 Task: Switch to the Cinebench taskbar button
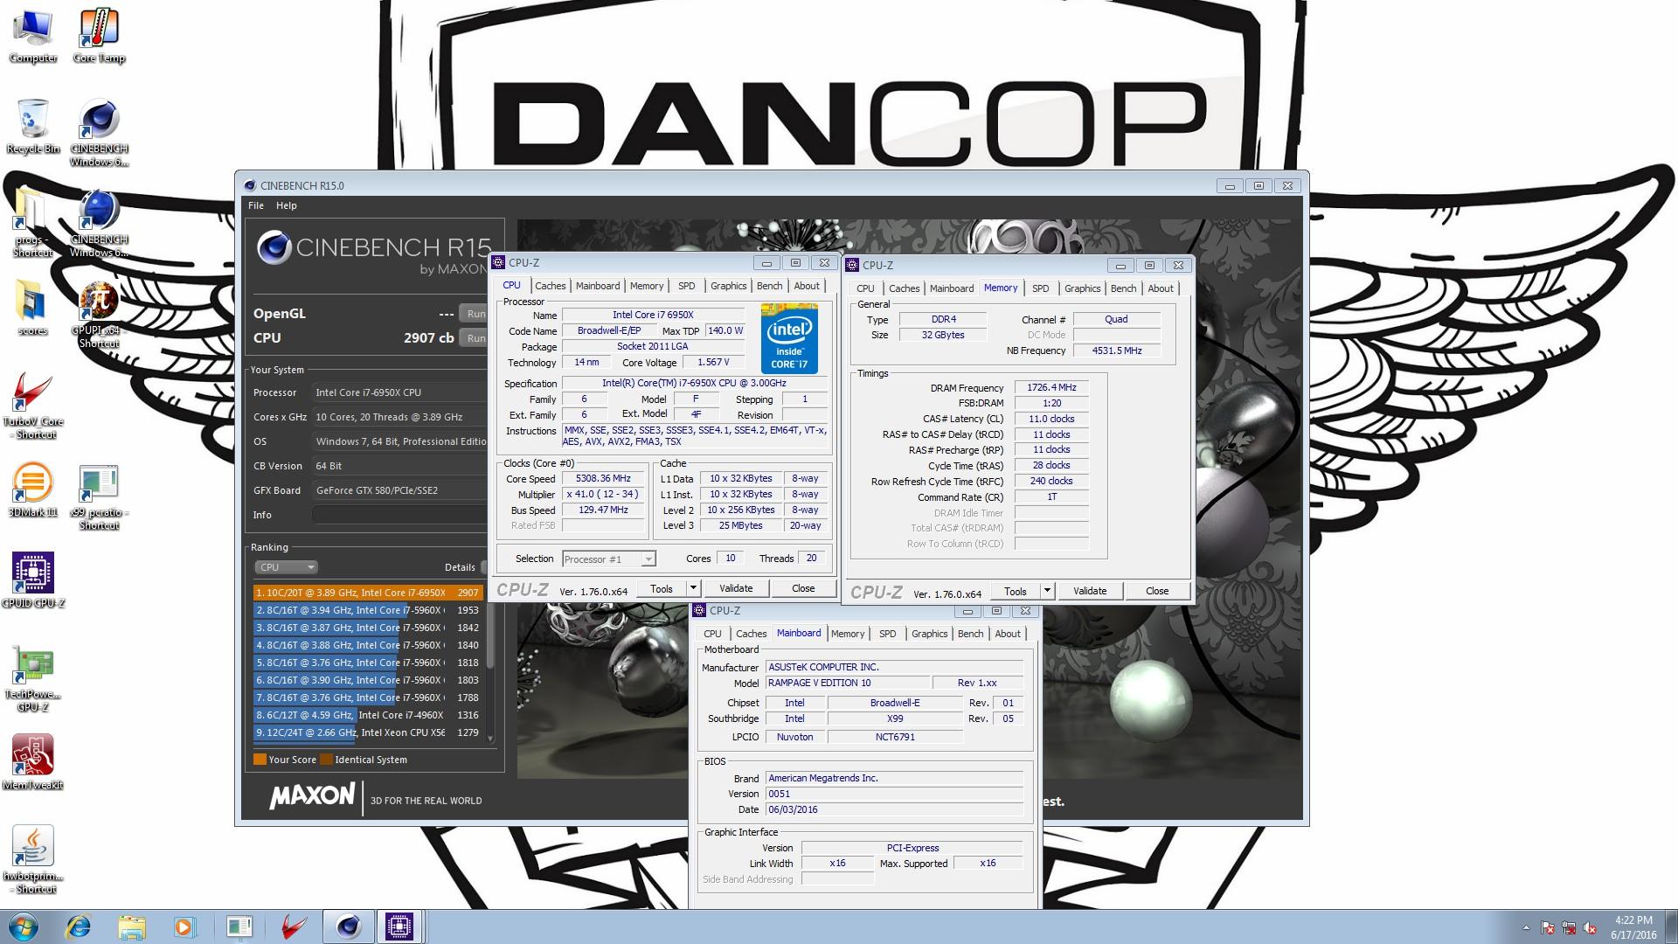(348, 927)
